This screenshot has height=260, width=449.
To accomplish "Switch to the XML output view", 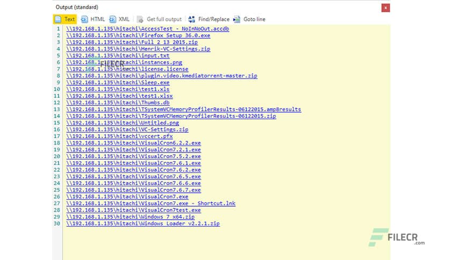I will (x=119, y=19).
